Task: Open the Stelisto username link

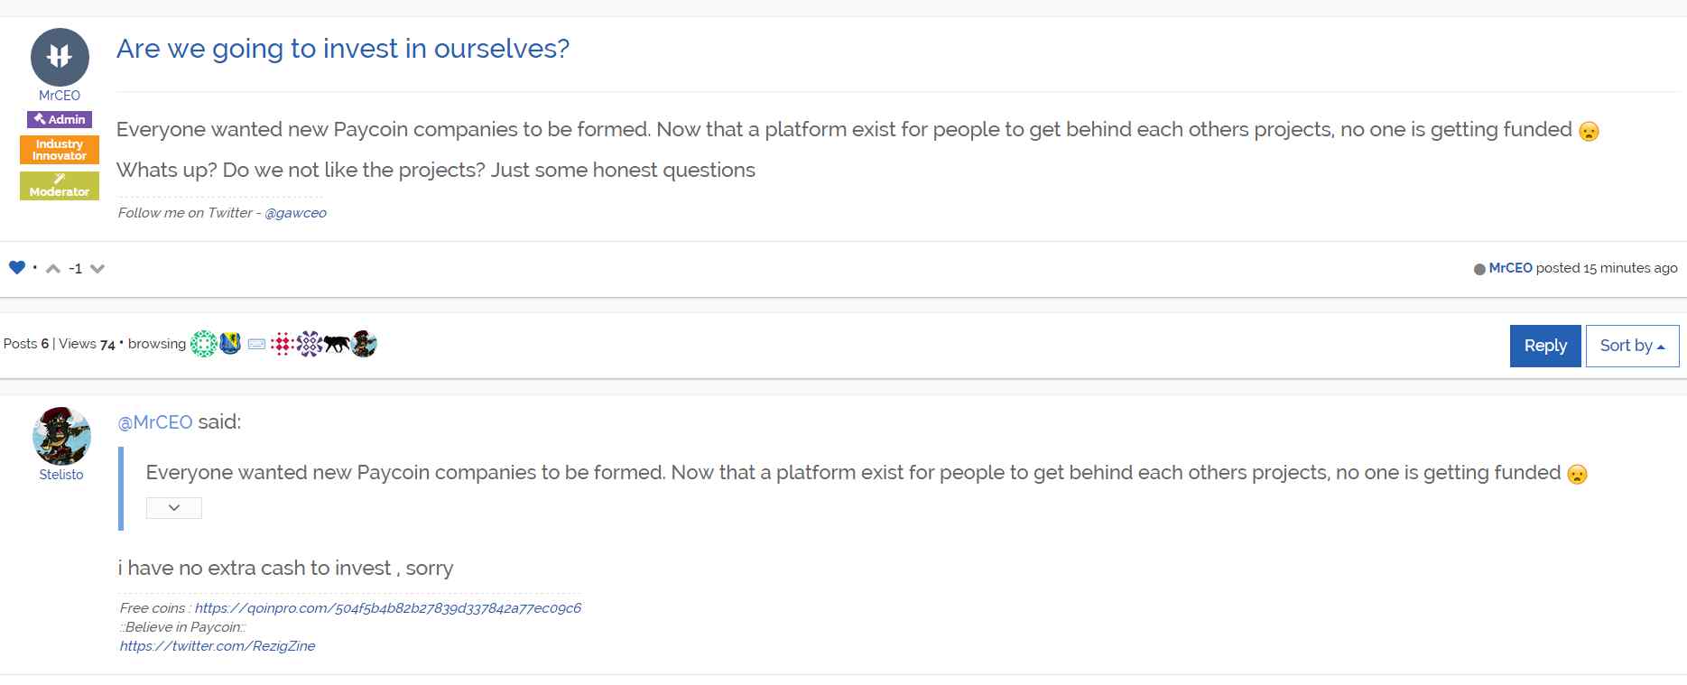Action: [x=61, y=475]
